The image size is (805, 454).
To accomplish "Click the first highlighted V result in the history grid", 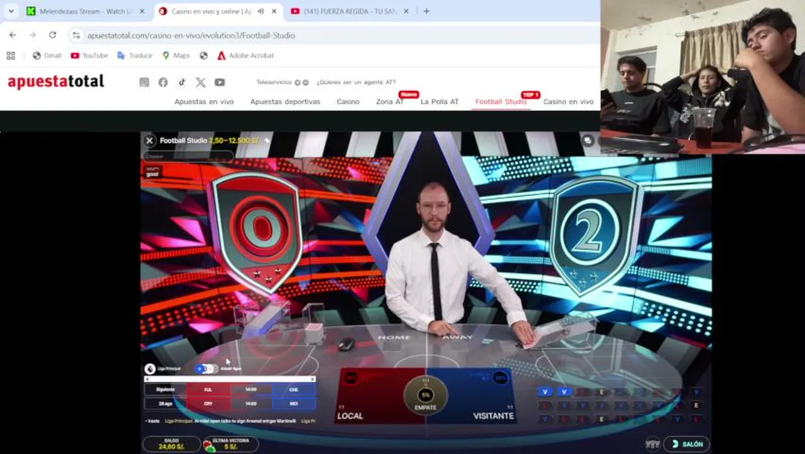I will [545, 392].
